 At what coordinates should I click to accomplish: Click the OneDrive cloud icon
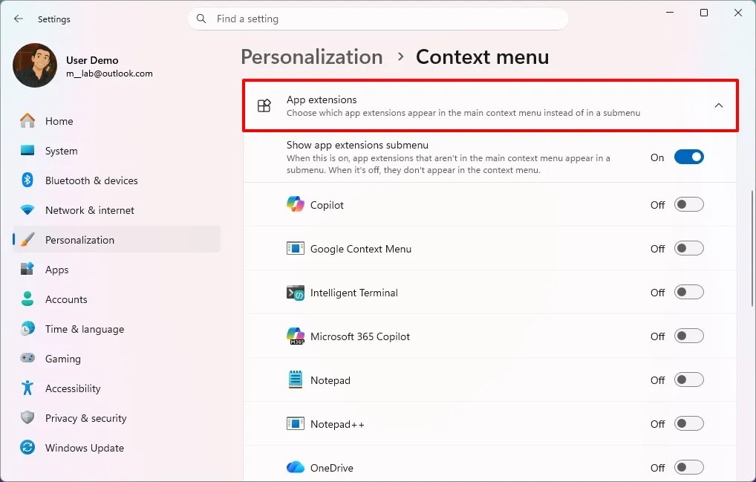pos(295,467)
